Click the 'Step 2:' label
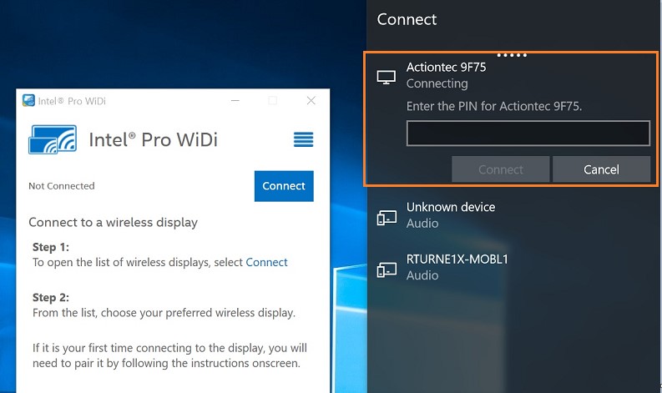 tap(51, 297)
